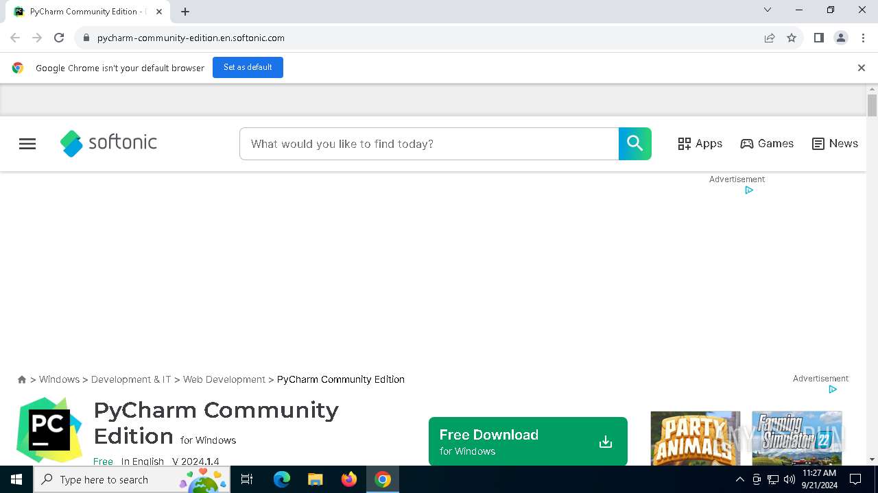This screenshot has width=878, height=493.
Task: Click the taskbar clock and date
Action: tap(820, 479)
